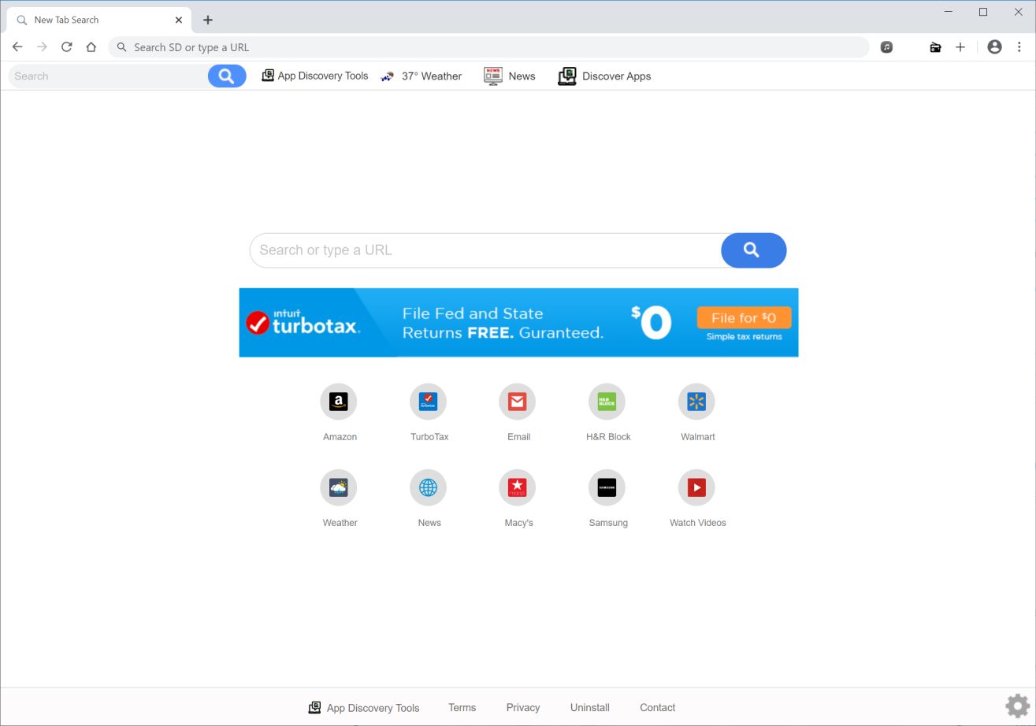Open the Terms link

(x=462, y=708)
